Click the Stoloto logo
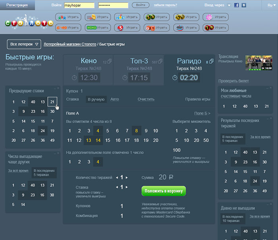278x240 pixels. 29,22
